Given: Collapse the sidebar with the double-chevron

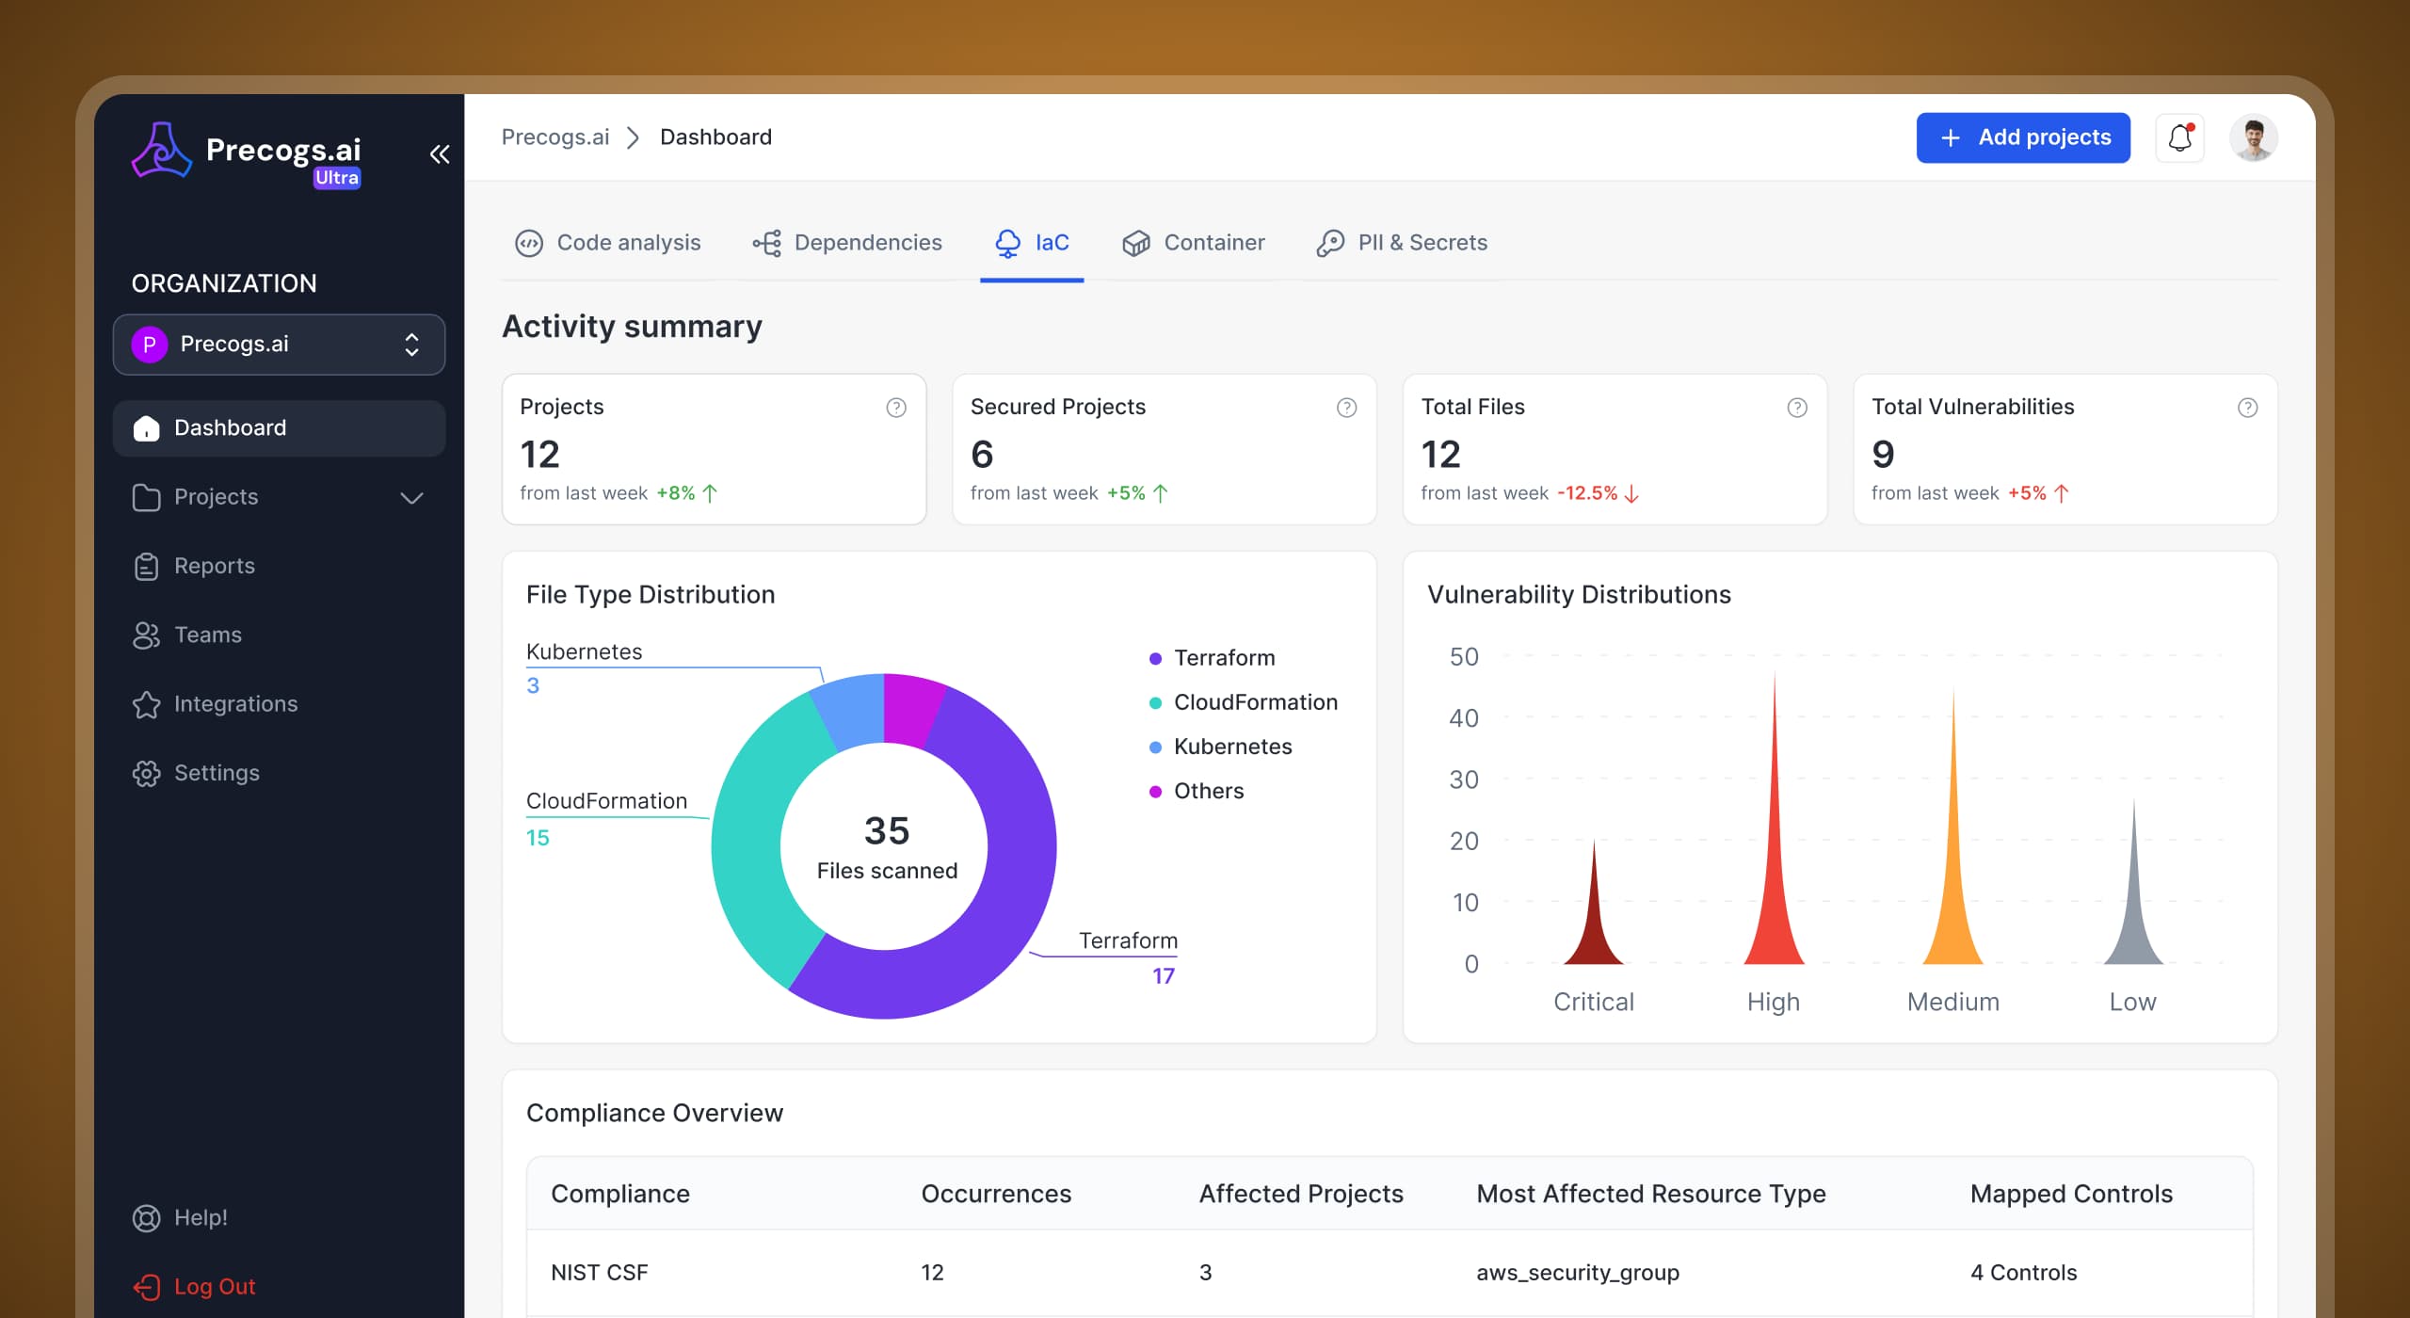Looking at the screenshot, I should coord(440,153).
